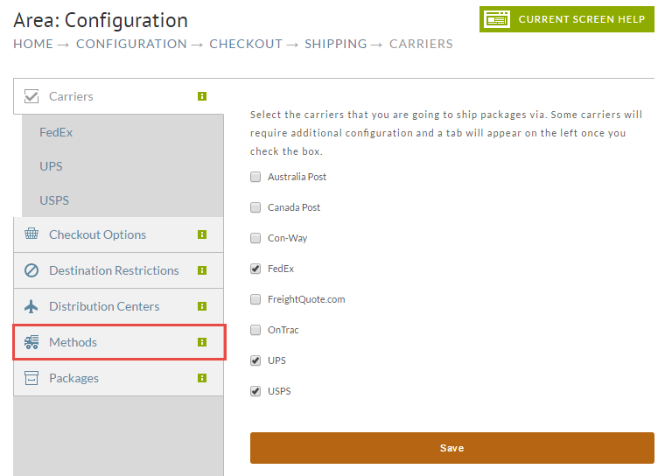Click the Destination Restrictions prohibited icon

31,270
